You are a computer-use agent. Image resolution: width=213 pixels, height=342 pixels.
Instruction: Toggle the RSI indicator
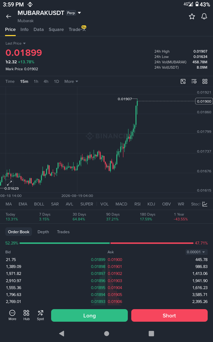[x=137, y=204]
